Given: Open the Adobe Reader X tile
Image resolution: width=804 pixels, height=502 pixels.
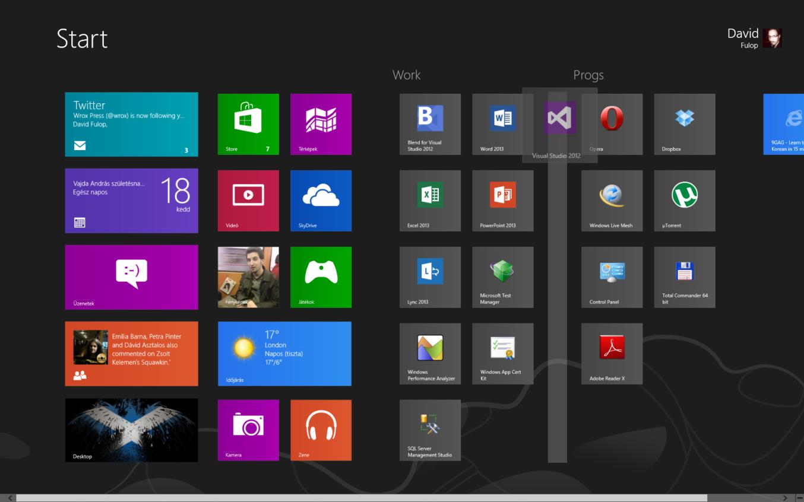Looking at the screenshot, I should 612,354.
